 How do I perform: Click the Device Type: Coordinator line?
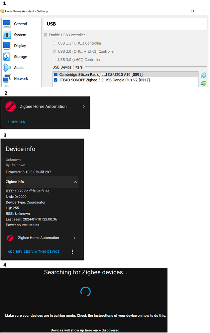26,202
